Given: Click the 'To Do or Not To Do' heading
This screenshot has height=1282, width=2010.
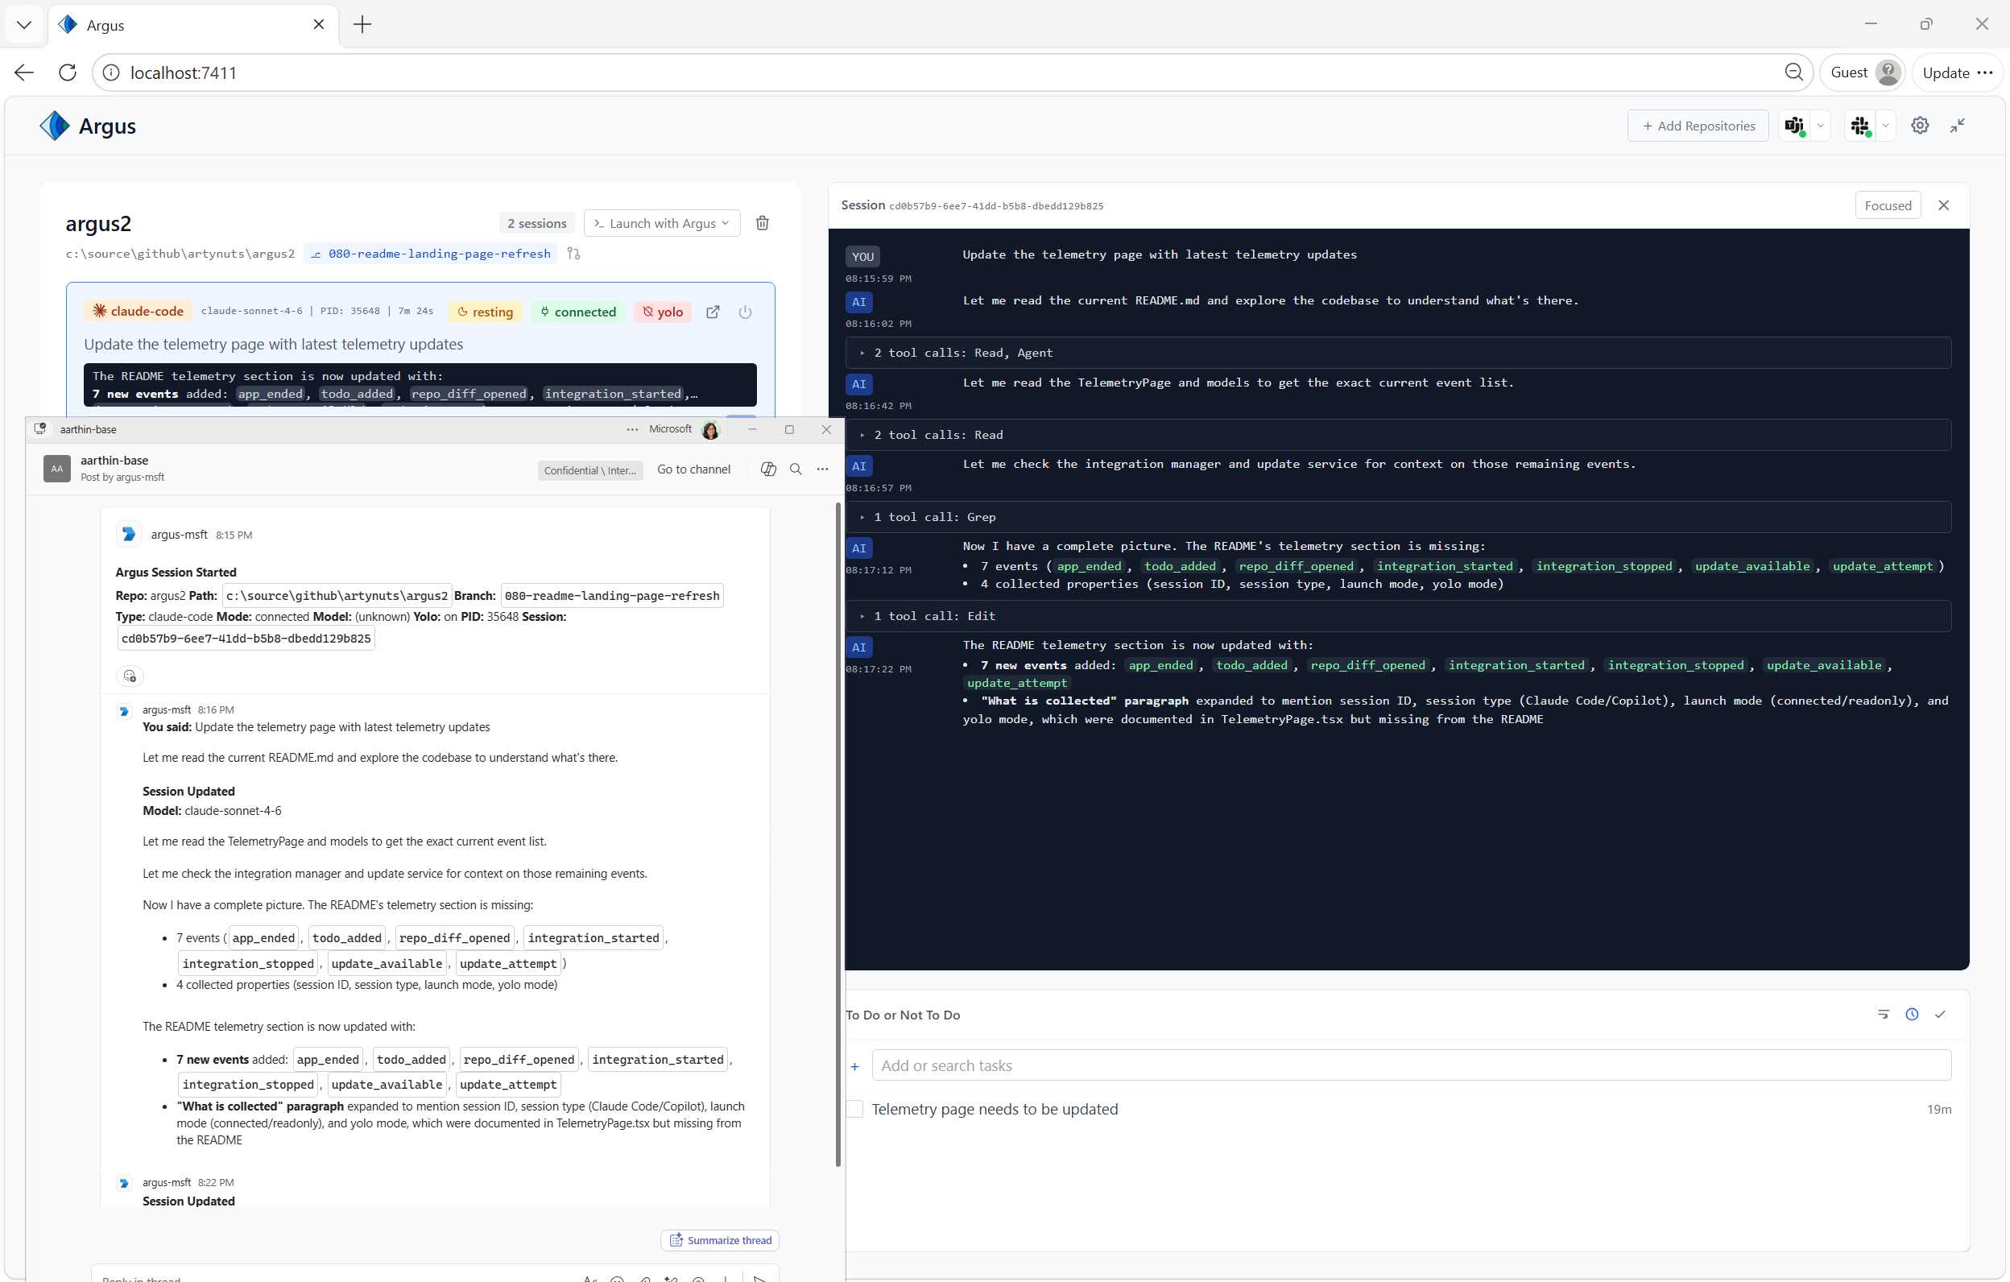Looking at the screenshot, I should 904,1015.
